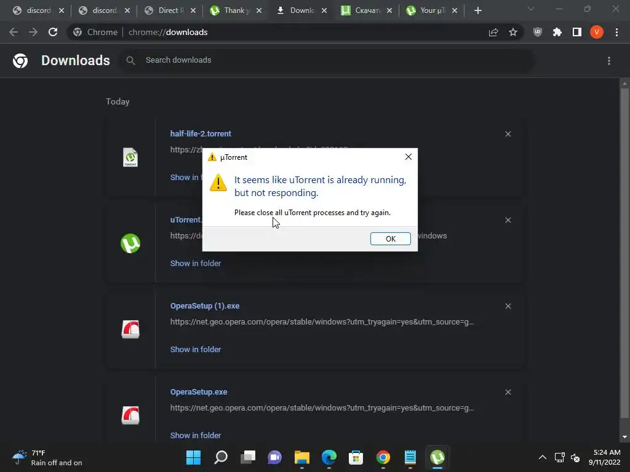Open the Extensions puzzle menu
The width and height of the screenshot is (630, 472).
coord(557,32)
